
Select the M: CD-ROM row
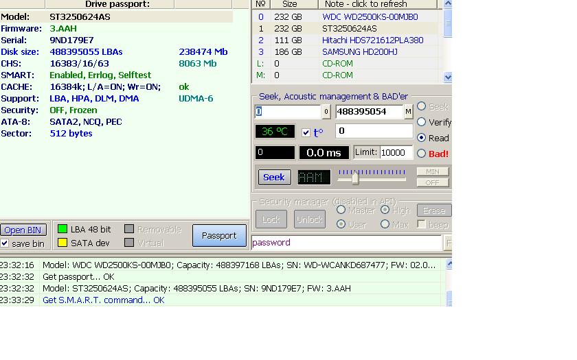[x=346, y=75]
